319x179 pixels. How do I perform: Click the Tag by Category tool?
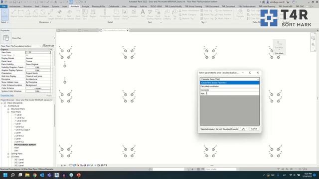[167, 14]
